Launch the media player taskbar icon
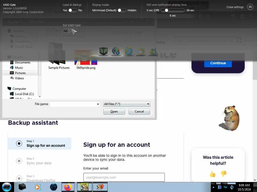 tap(37, 187)
